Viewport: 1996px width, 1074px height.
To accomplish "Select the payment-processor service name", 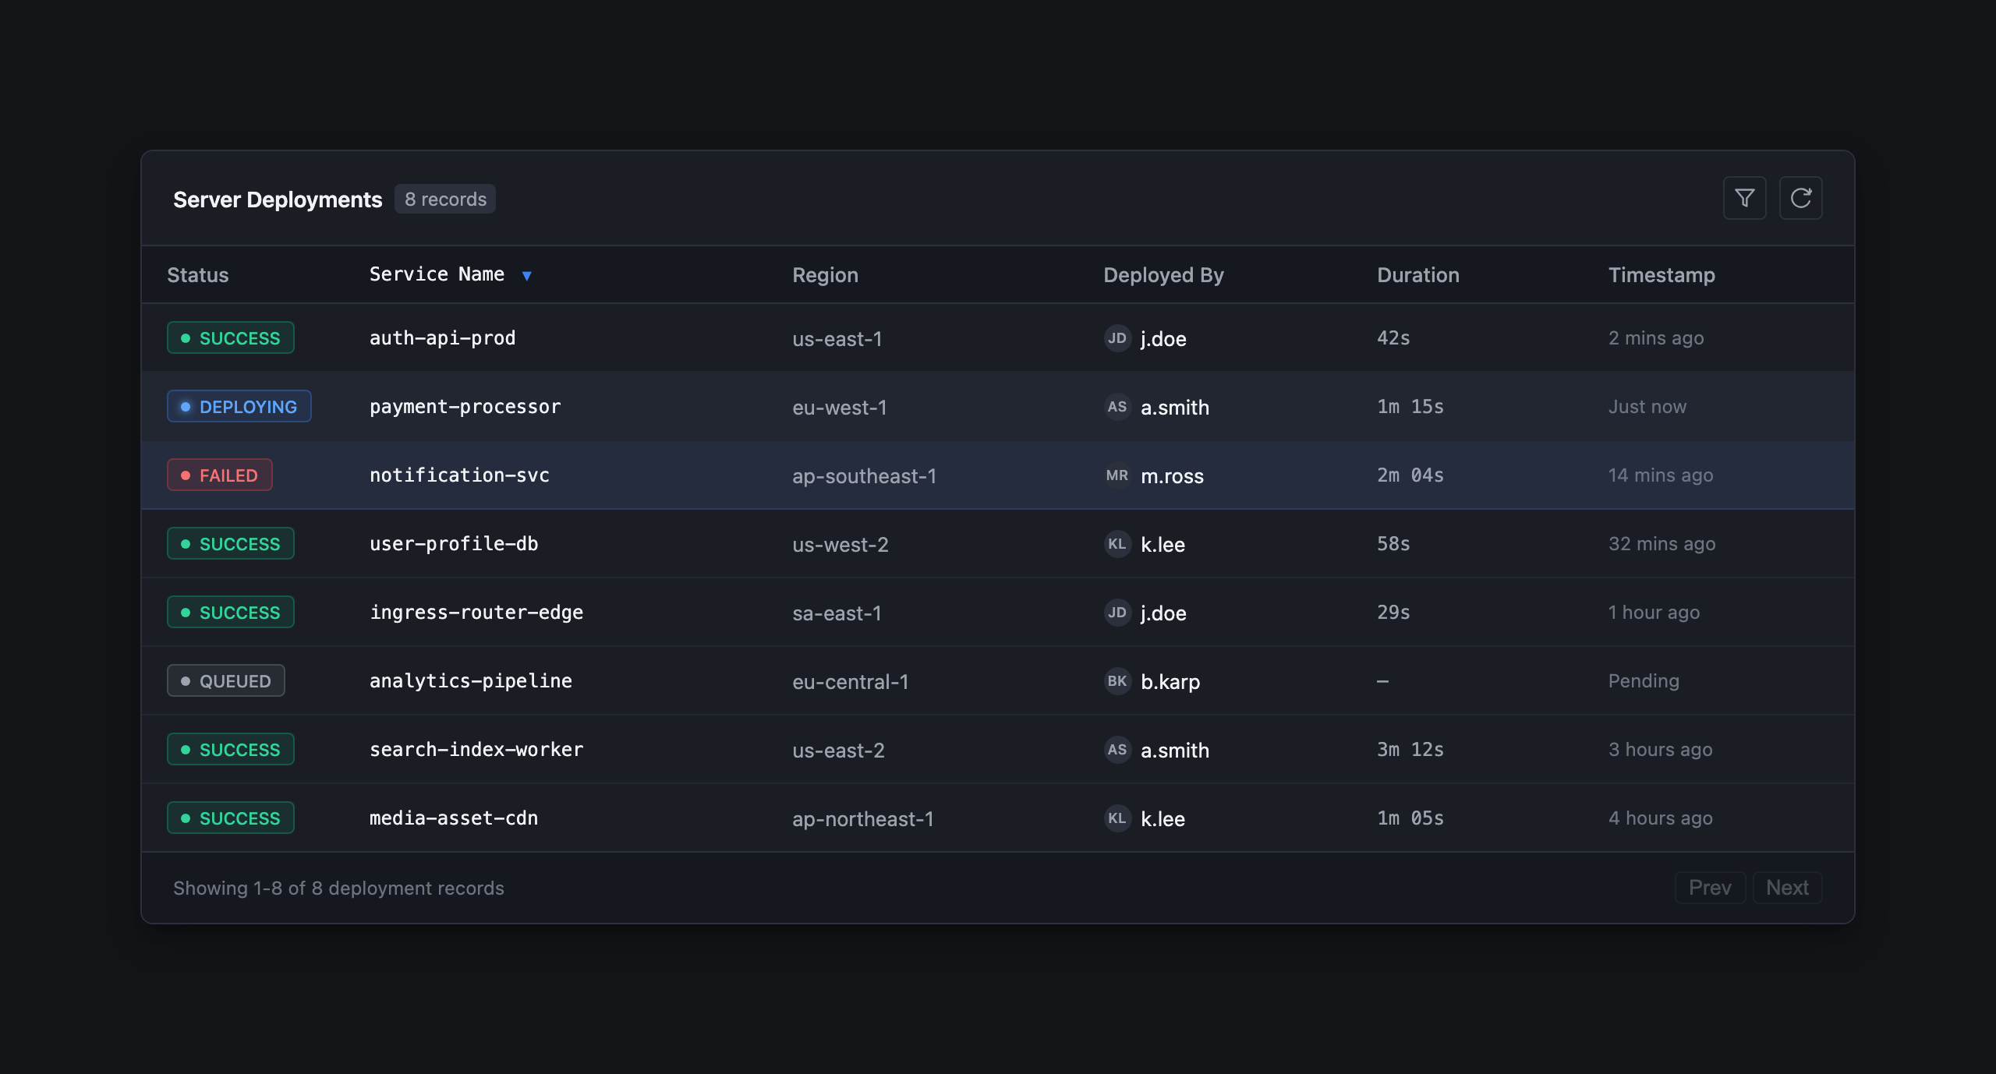I will 465,407.
